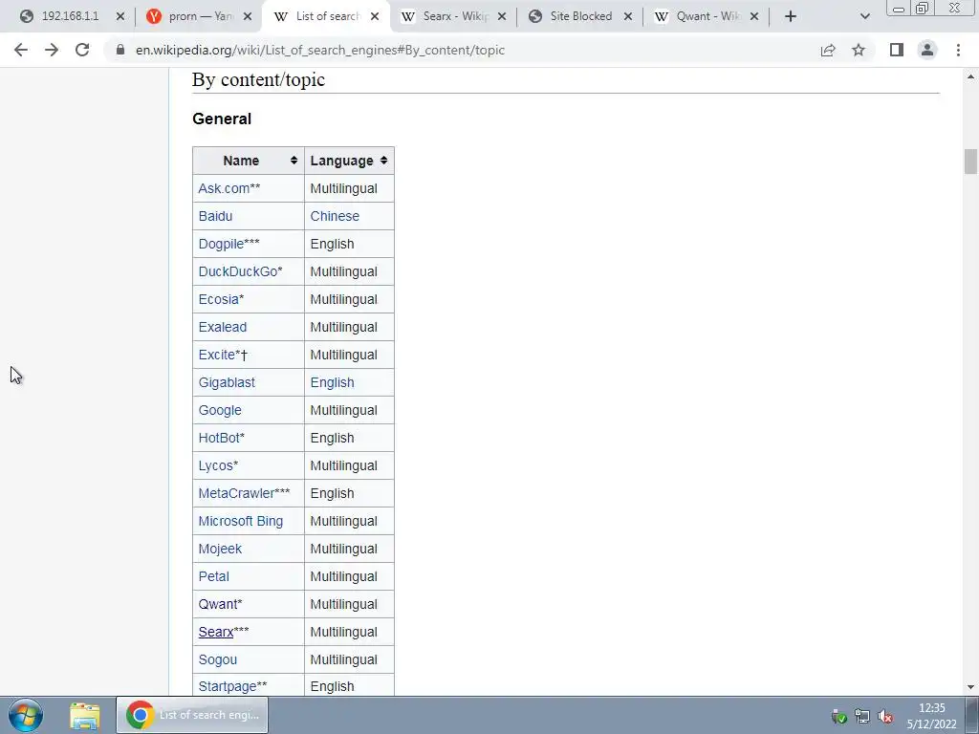Click the vertical scrollbar thumb
This screenshot has width=979, height=734.
(x=970, y=162)
